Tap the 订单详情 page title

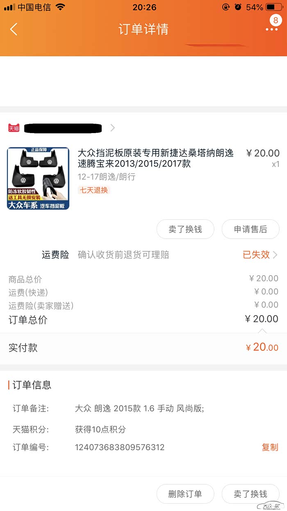143,29
